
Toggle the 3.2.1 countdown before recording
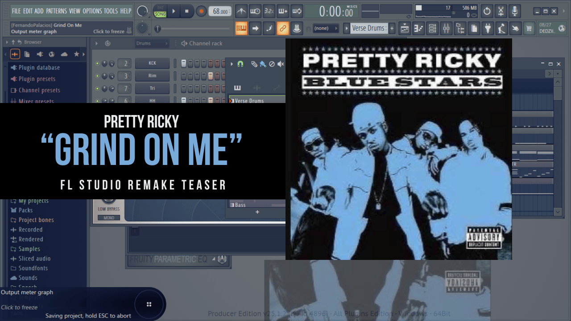(x=269, y=11)
